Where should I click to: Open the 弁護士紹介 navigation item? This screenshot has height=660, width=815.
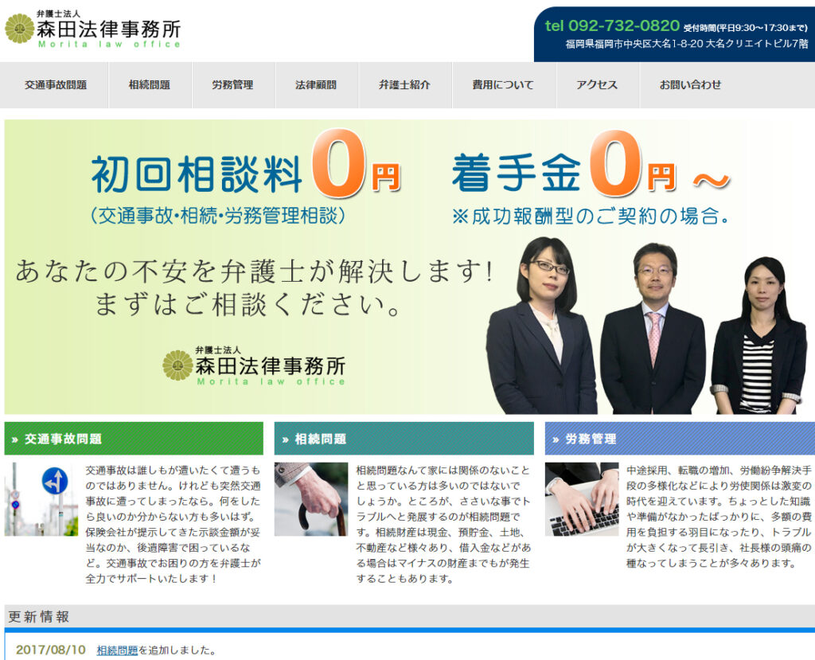click(x=404, y=85)
